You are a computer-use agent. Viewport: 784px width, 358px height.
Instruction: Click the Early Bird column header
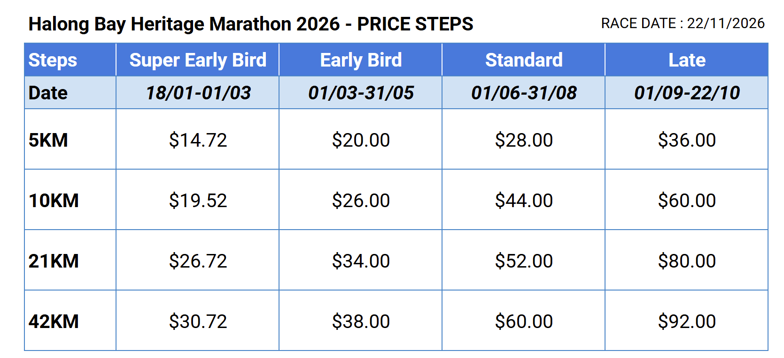tap(361, 60)
